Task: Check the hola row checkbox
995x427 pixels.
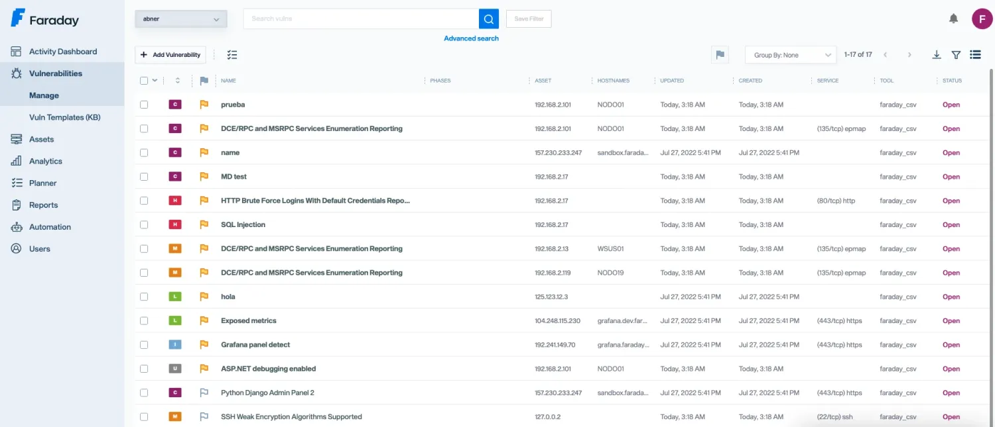Action: point(144,297)
